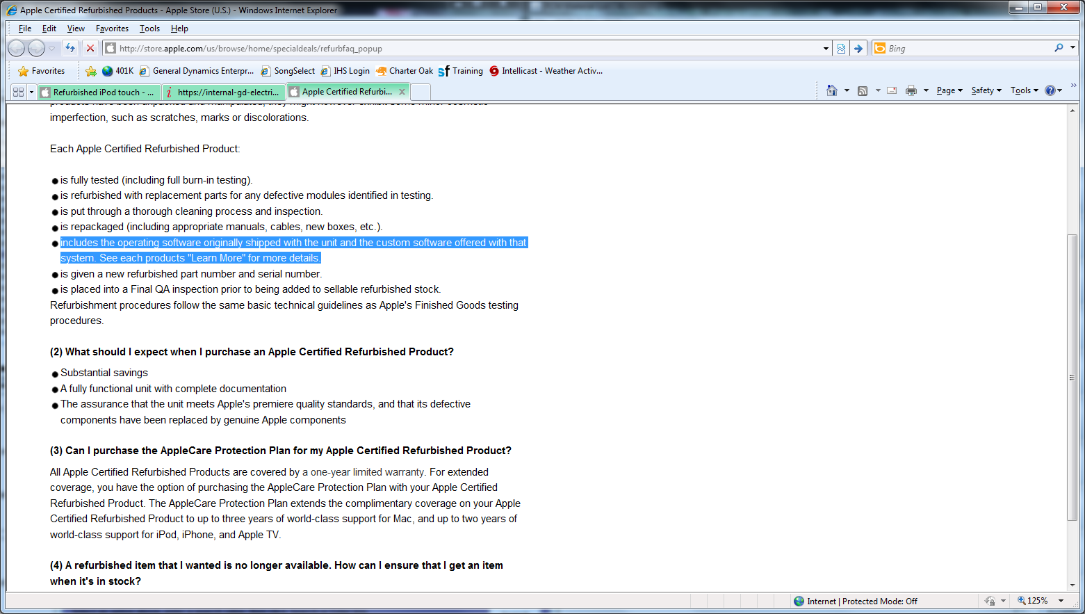This screenshot has height=614, width=1085.
Task: Click question (3) AppleCare Protection Plan heading
Action: [x=281, y=451]
